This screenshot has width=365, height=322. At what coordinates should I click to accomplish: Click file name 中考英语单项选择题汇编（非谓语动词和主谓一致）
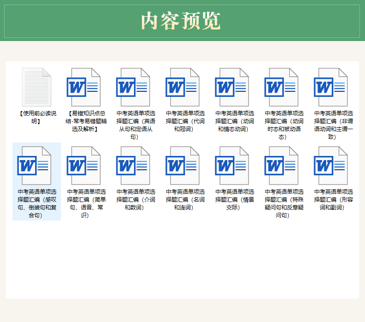pos(334,125)
